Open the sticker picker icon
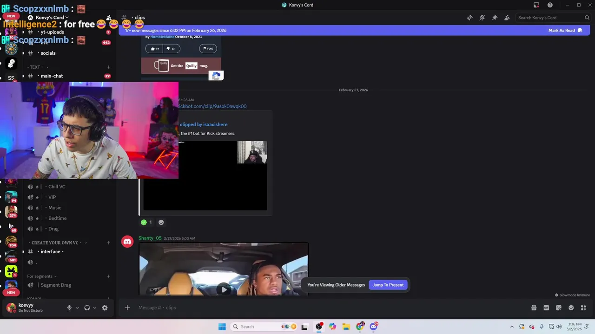The height and width of the screenshot is (334, 595). pyautogui.click(x=559, y=308)
